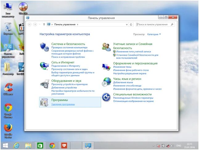Screen dimensions: 199x150
Task: Select the Активатор folder on desktop
Action: pos(8,69)
